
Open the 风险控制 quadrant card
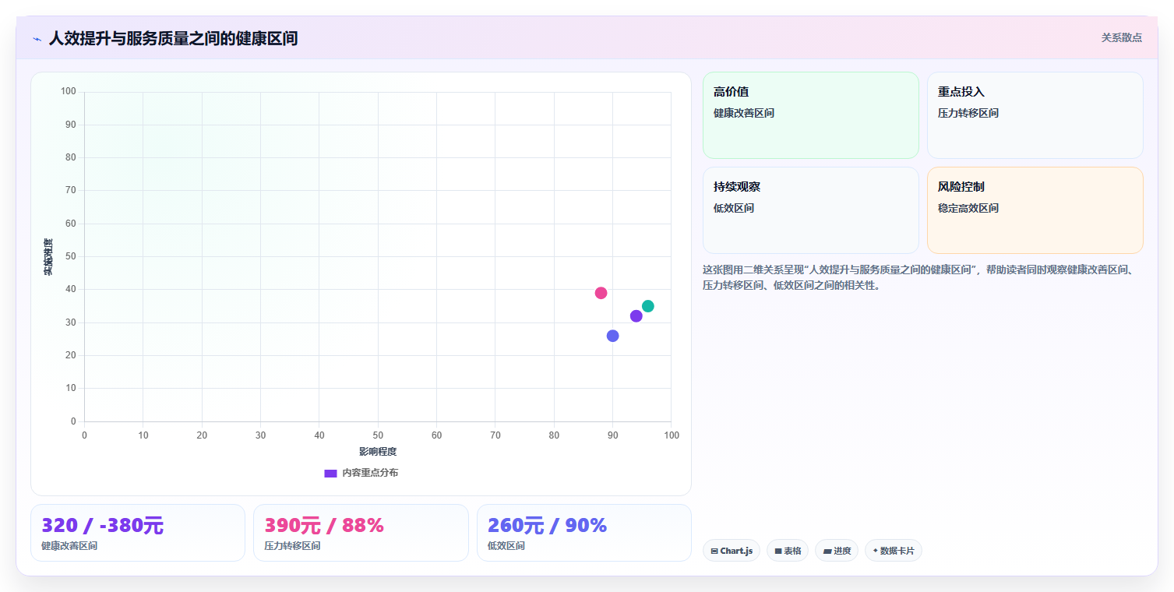click(1035, 210)
